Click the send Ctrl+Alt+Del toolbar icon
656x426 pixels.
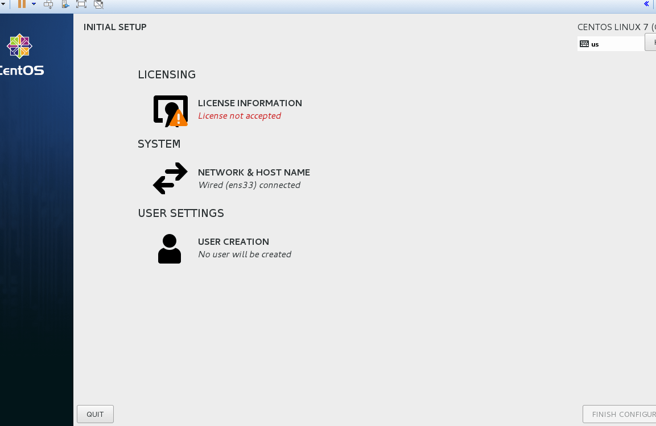tap(48, 4)
